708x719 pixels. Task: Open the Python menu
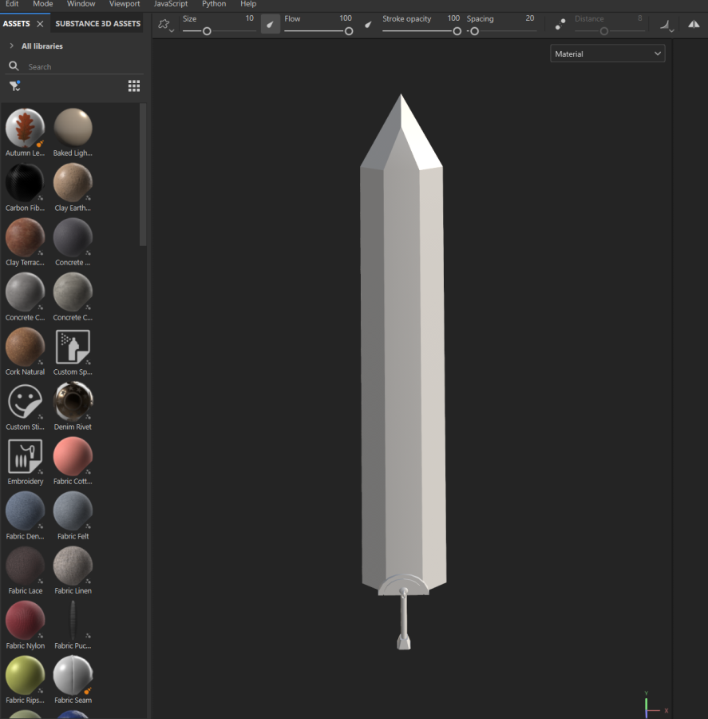(x=214, y=4)
